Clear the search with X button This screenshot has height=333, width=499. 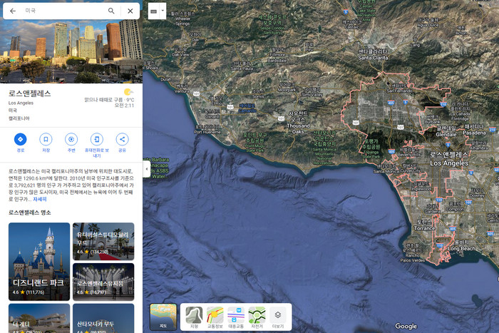click(x=130, y=11)
